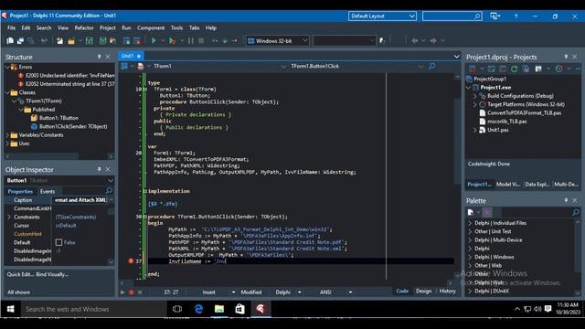The width and height of the screenshot is (585, 329).
Task: Select the Unit1 editor tab
Action: (131, 56)
